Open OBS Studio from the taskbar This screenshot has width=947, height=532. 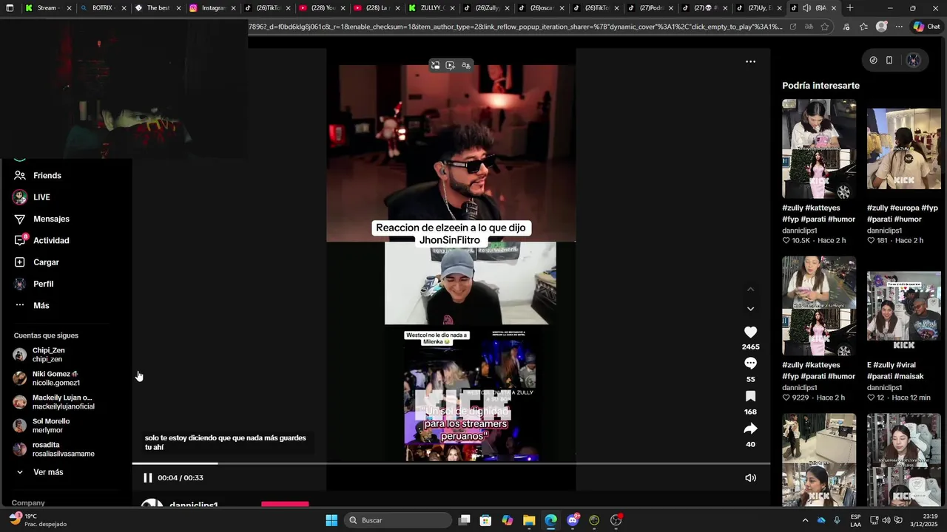click(616, 520)
